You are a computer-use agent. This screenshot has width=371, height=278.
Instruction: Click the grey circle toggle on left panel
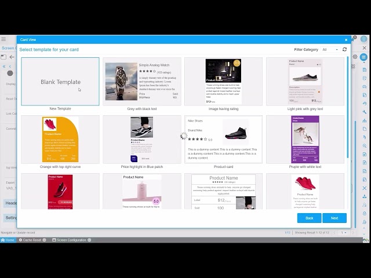click(10, 74)
